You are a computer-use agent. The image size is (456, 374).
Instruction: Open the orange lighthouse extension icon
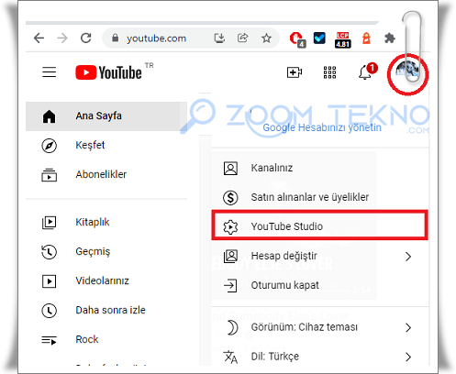coord(366,38)
